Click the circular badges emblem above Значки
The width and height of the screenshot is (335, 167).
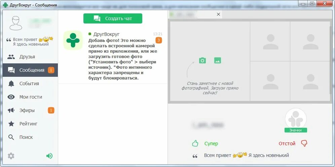[x=296, y=119]
